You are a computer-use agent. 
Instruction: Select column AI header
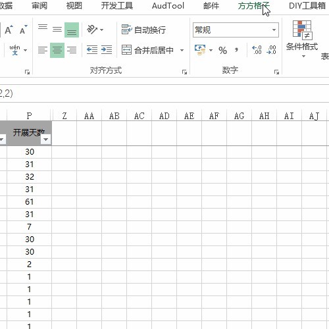[289, 116]
